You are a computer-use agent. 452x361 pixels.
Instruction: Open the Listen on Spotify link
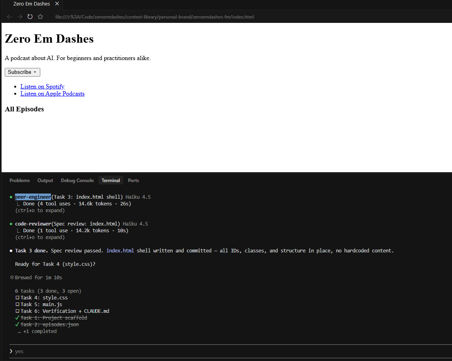point(42,86)
